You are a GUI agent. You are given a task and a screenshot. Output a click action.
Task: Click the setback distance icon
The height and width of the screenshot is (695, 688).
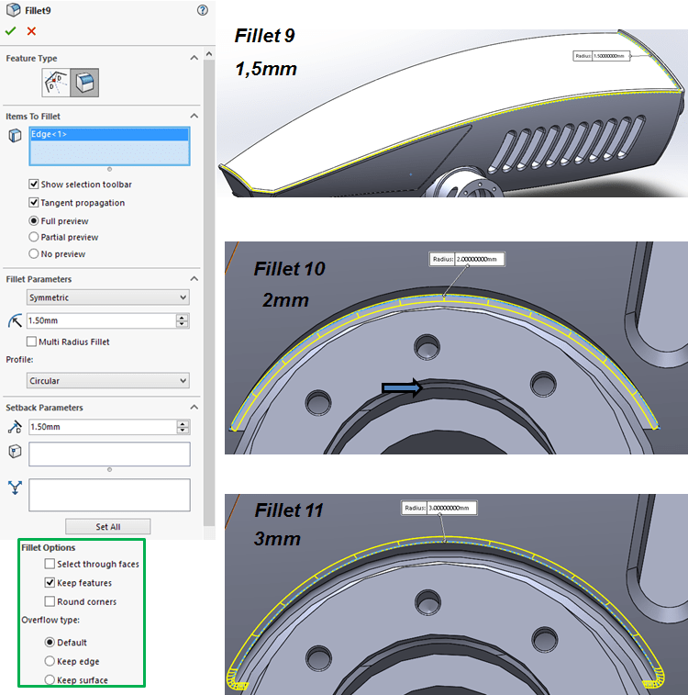tap(15, 427)
